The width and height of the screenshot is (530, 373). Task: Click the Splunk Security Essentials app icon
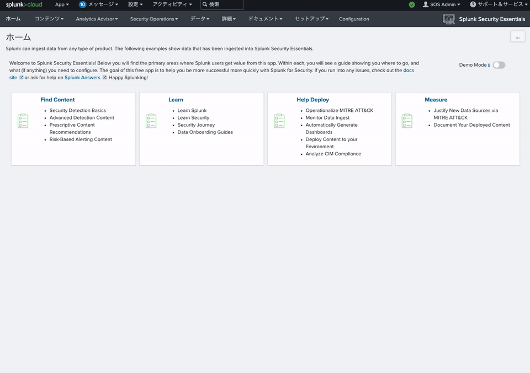coord(448,19)
